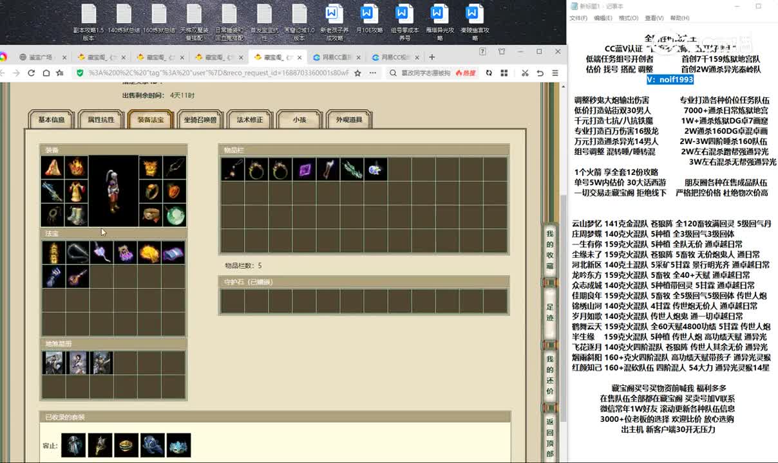Image resolution: width=778 pixels, height=463 pixels.
Task: Open the 我的还价 side button
Action: [550, 375]
